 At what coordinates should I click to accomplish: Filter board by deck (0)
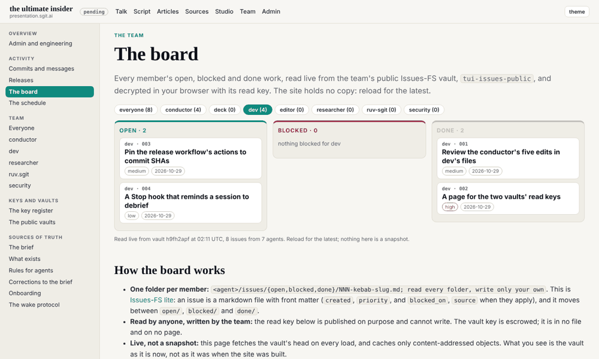click(225, 110)
